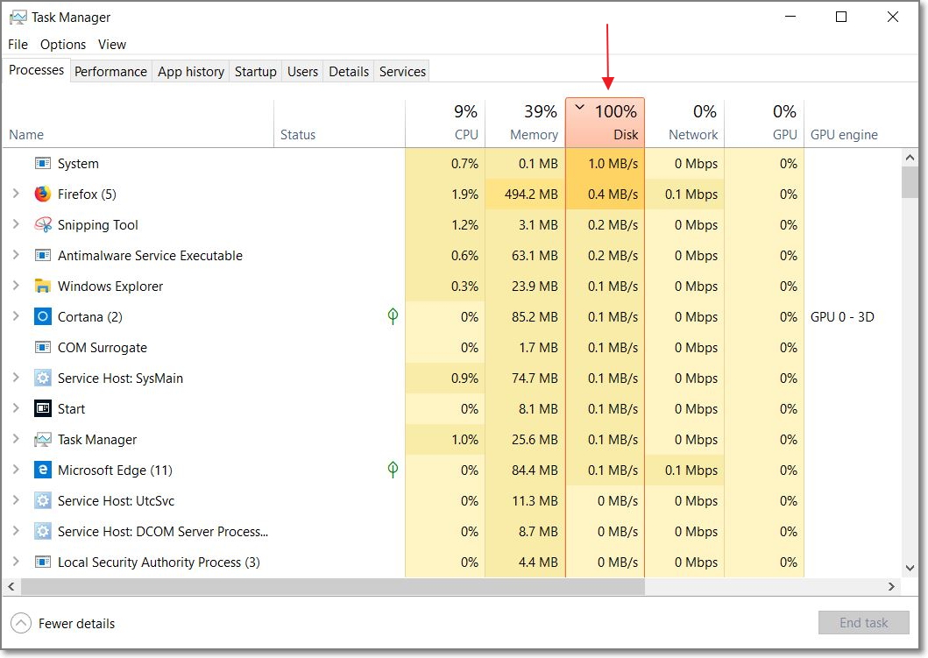
Task: Expand the Snipping Tool process
Action: point(16,224)
